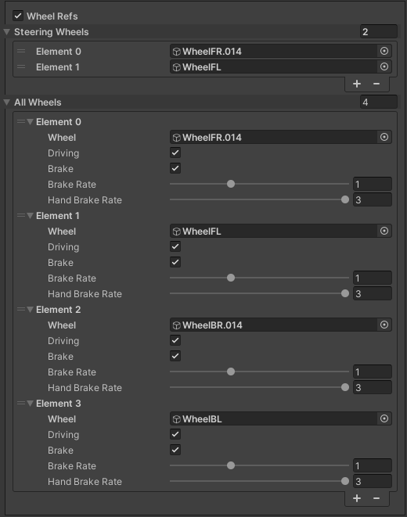Collapse the Steering Wheels list
This screenshot has width=407, height=517.
(x=6, y=32)
